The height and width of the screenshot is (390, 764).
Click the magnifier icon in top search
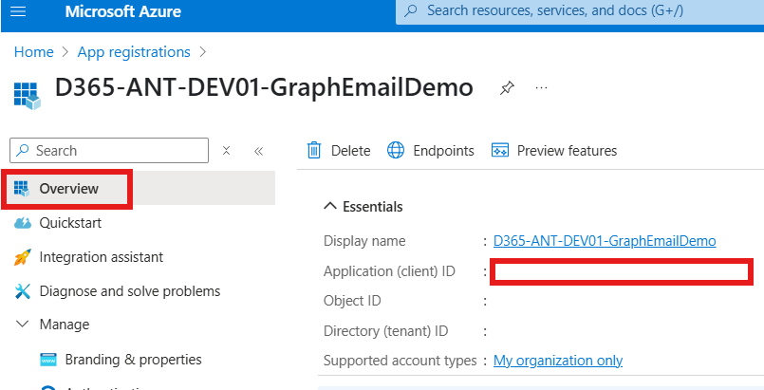pyautogui.click(x=412, y=11)
